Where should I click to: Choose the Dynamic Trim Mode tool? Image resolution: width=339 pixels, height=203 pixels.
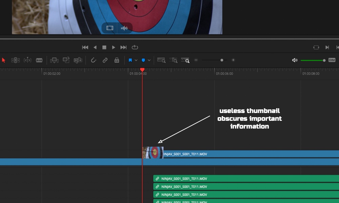(x=27, y=60)
